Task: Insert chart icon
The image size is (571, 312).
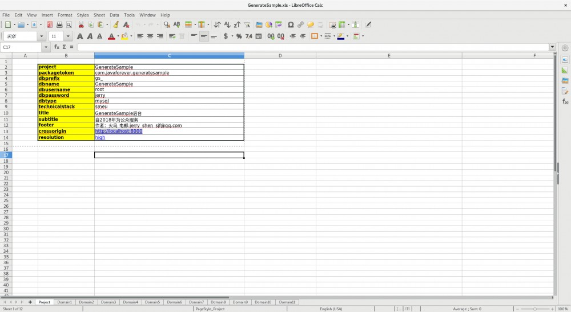Action: pos(269,24)
